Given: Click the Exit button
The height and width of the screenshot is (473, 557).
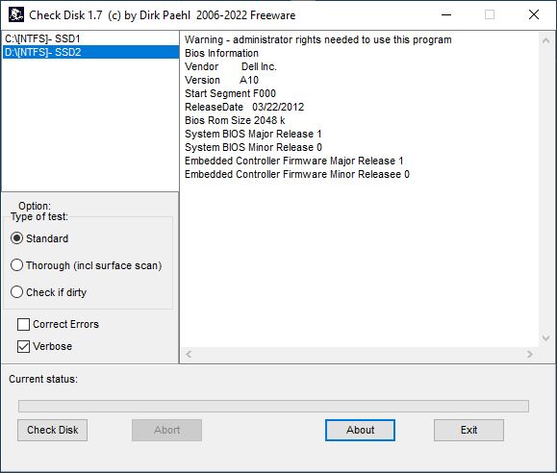Looking at the screenshot, I should (468, 430).
